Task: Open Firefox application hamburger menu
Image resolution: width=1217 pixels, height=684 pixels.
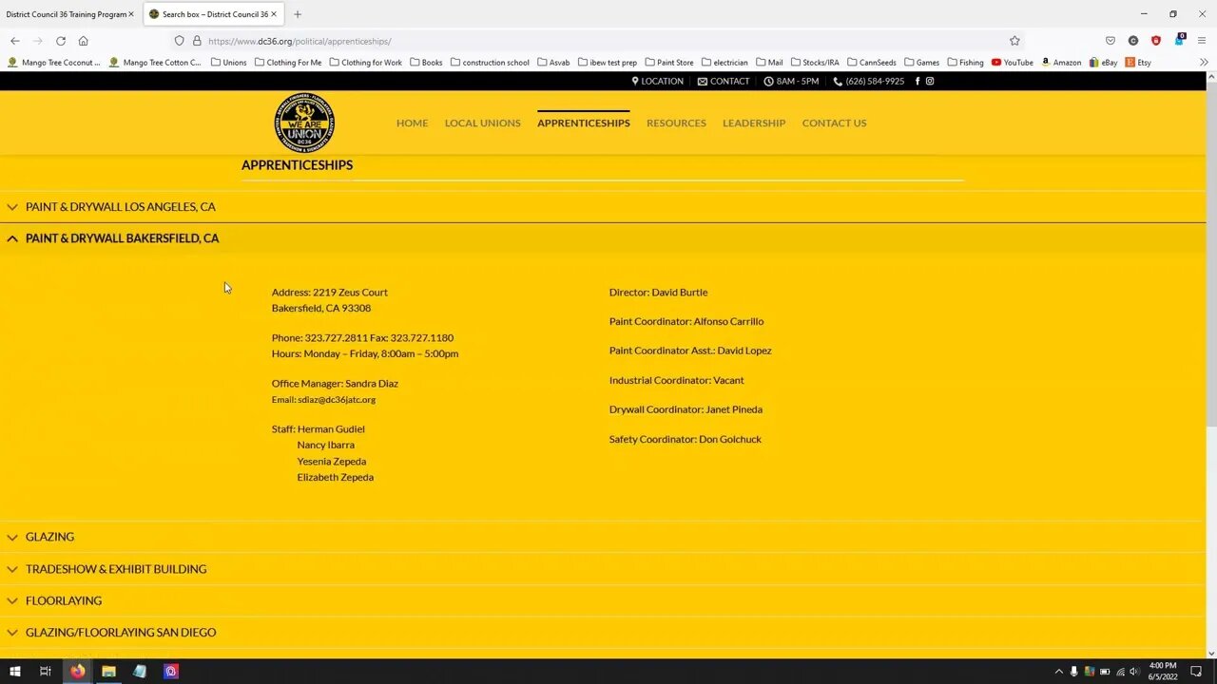Action: (x=1203, y=41)
